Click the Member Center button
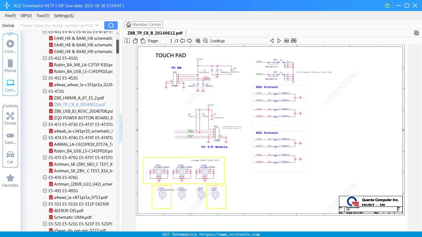The image size is (422, 237). point(144,25)
